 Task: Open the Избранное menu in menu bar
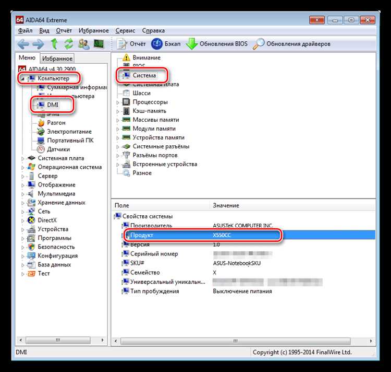coord(94,31)
